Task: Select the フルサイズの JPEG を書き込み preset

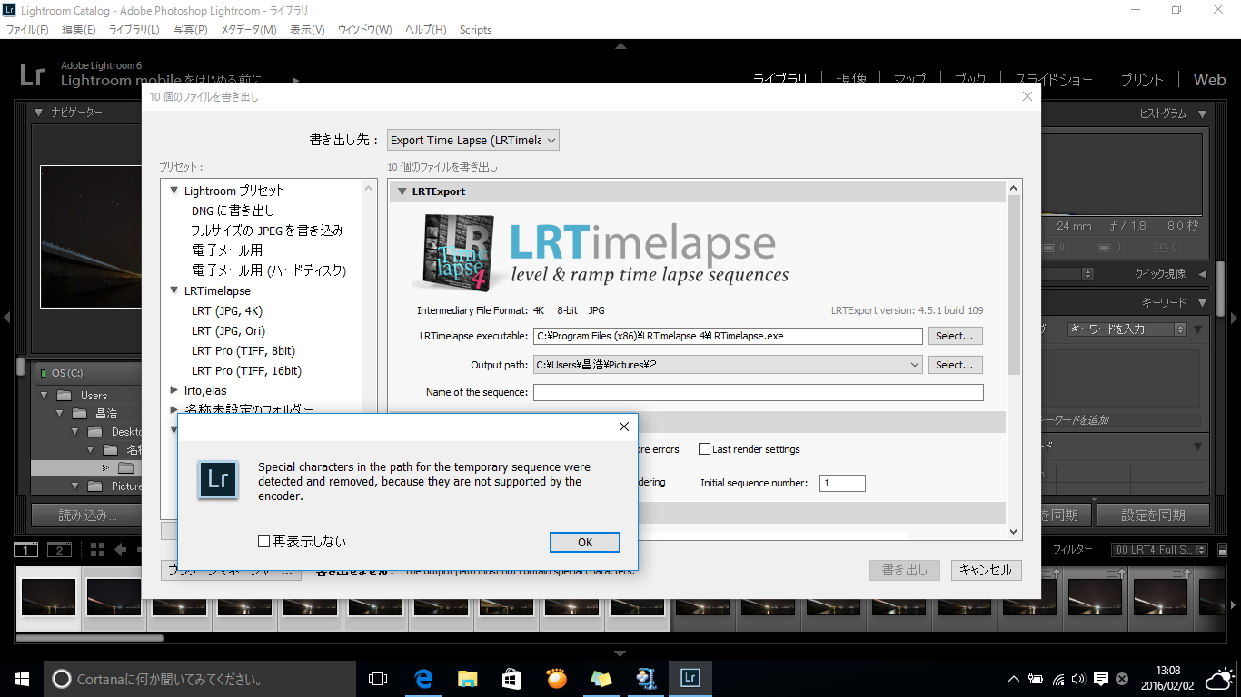Action: click(x=267, y=231)
